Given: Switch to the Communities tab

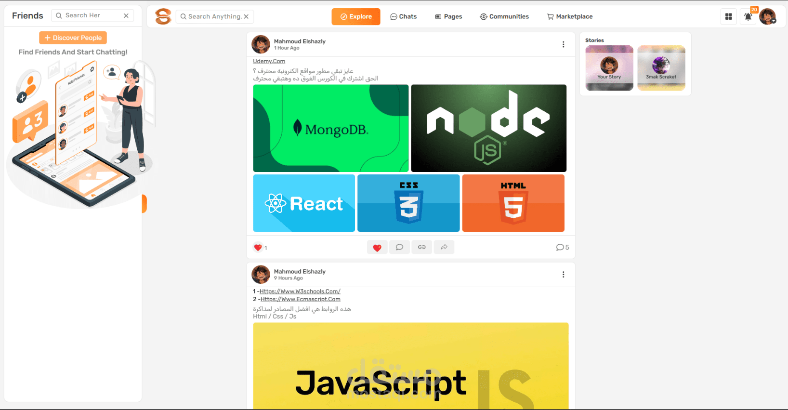Looking at the screenshot, I should click(504, 16).
